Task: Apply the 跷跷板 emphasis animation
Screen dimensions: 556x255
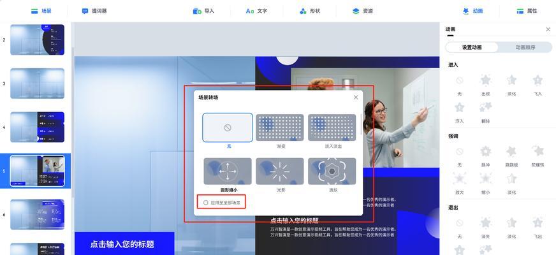Action: click(511, 156)
